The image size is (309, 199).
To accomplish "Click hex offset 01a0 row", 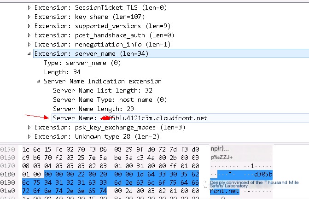I will point(7,191).
